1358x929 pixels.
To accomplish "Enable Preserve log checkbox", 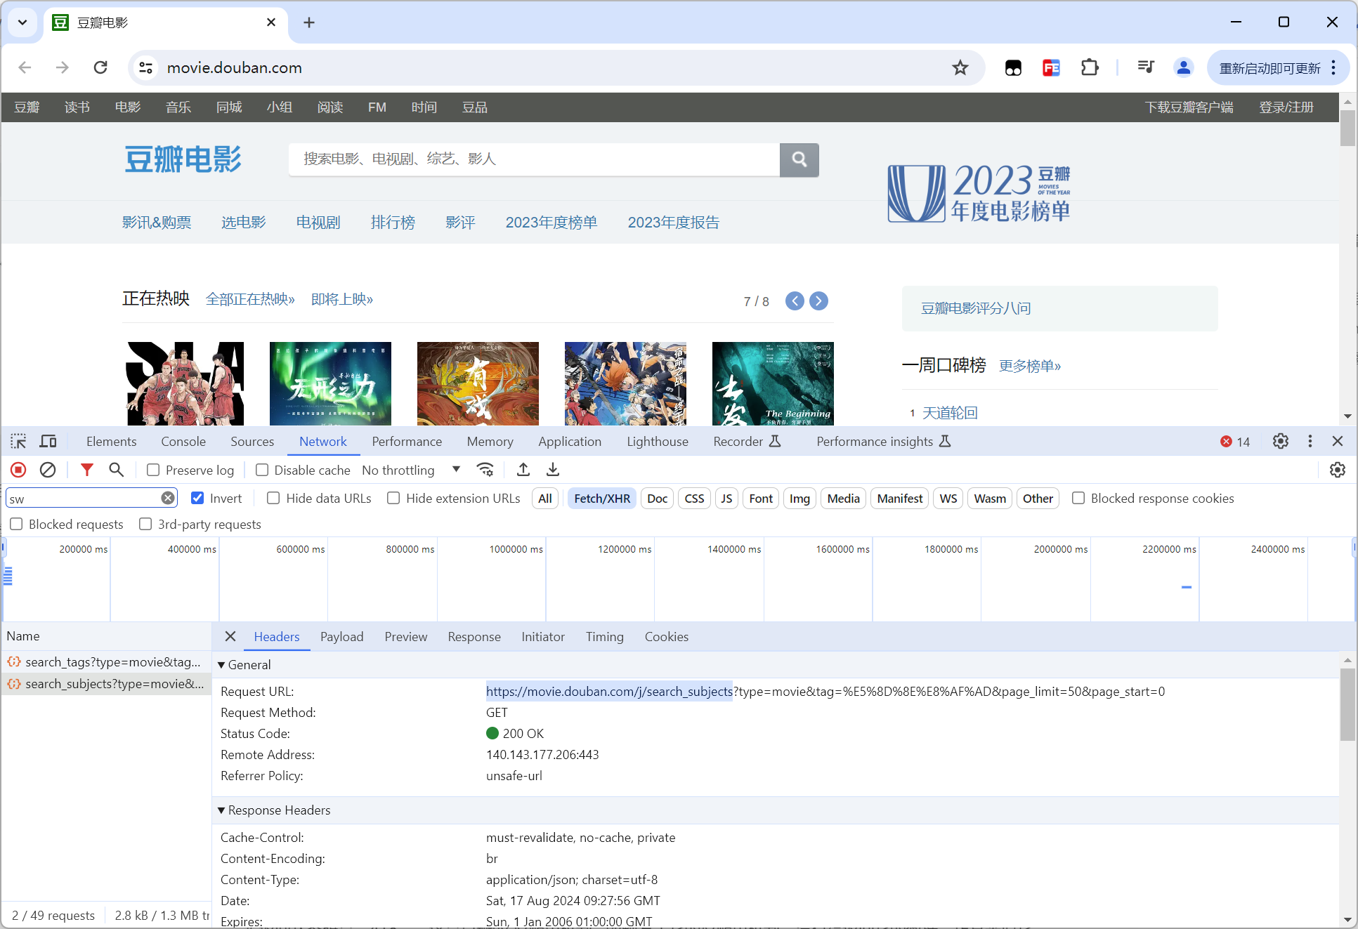I will 153,470.
